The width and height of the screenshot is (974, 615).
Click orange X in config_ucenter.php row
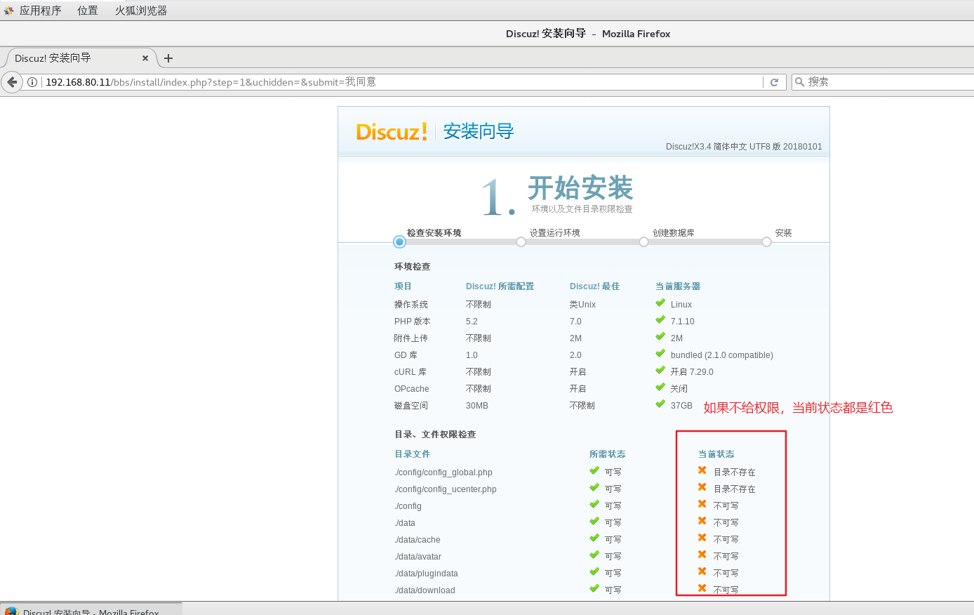coord(702,487)
